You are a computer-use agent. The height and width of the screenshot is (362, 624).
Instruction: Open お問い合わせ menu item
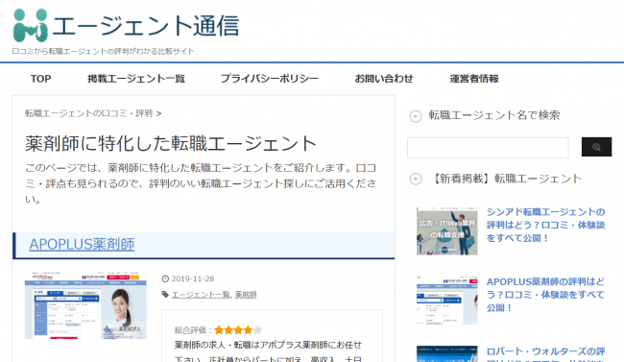pos(384,79)
